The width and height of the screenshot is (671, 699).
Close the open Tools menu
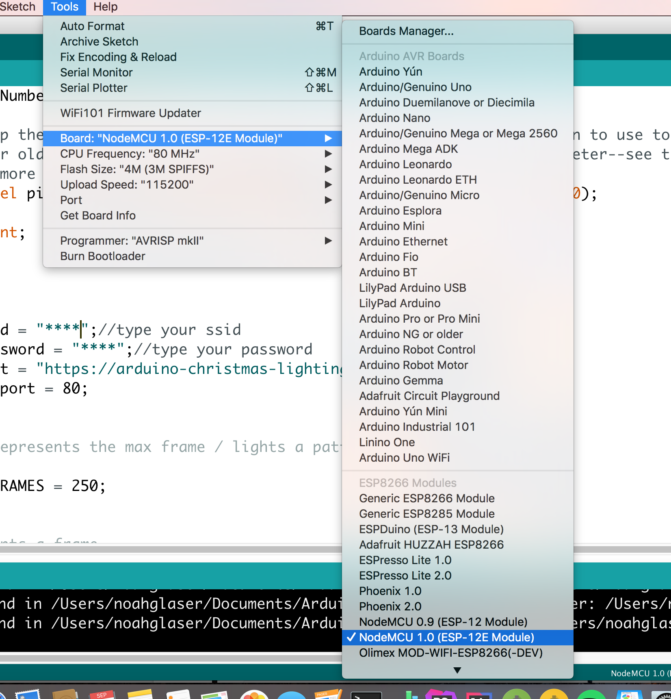[x=64, y=7]
